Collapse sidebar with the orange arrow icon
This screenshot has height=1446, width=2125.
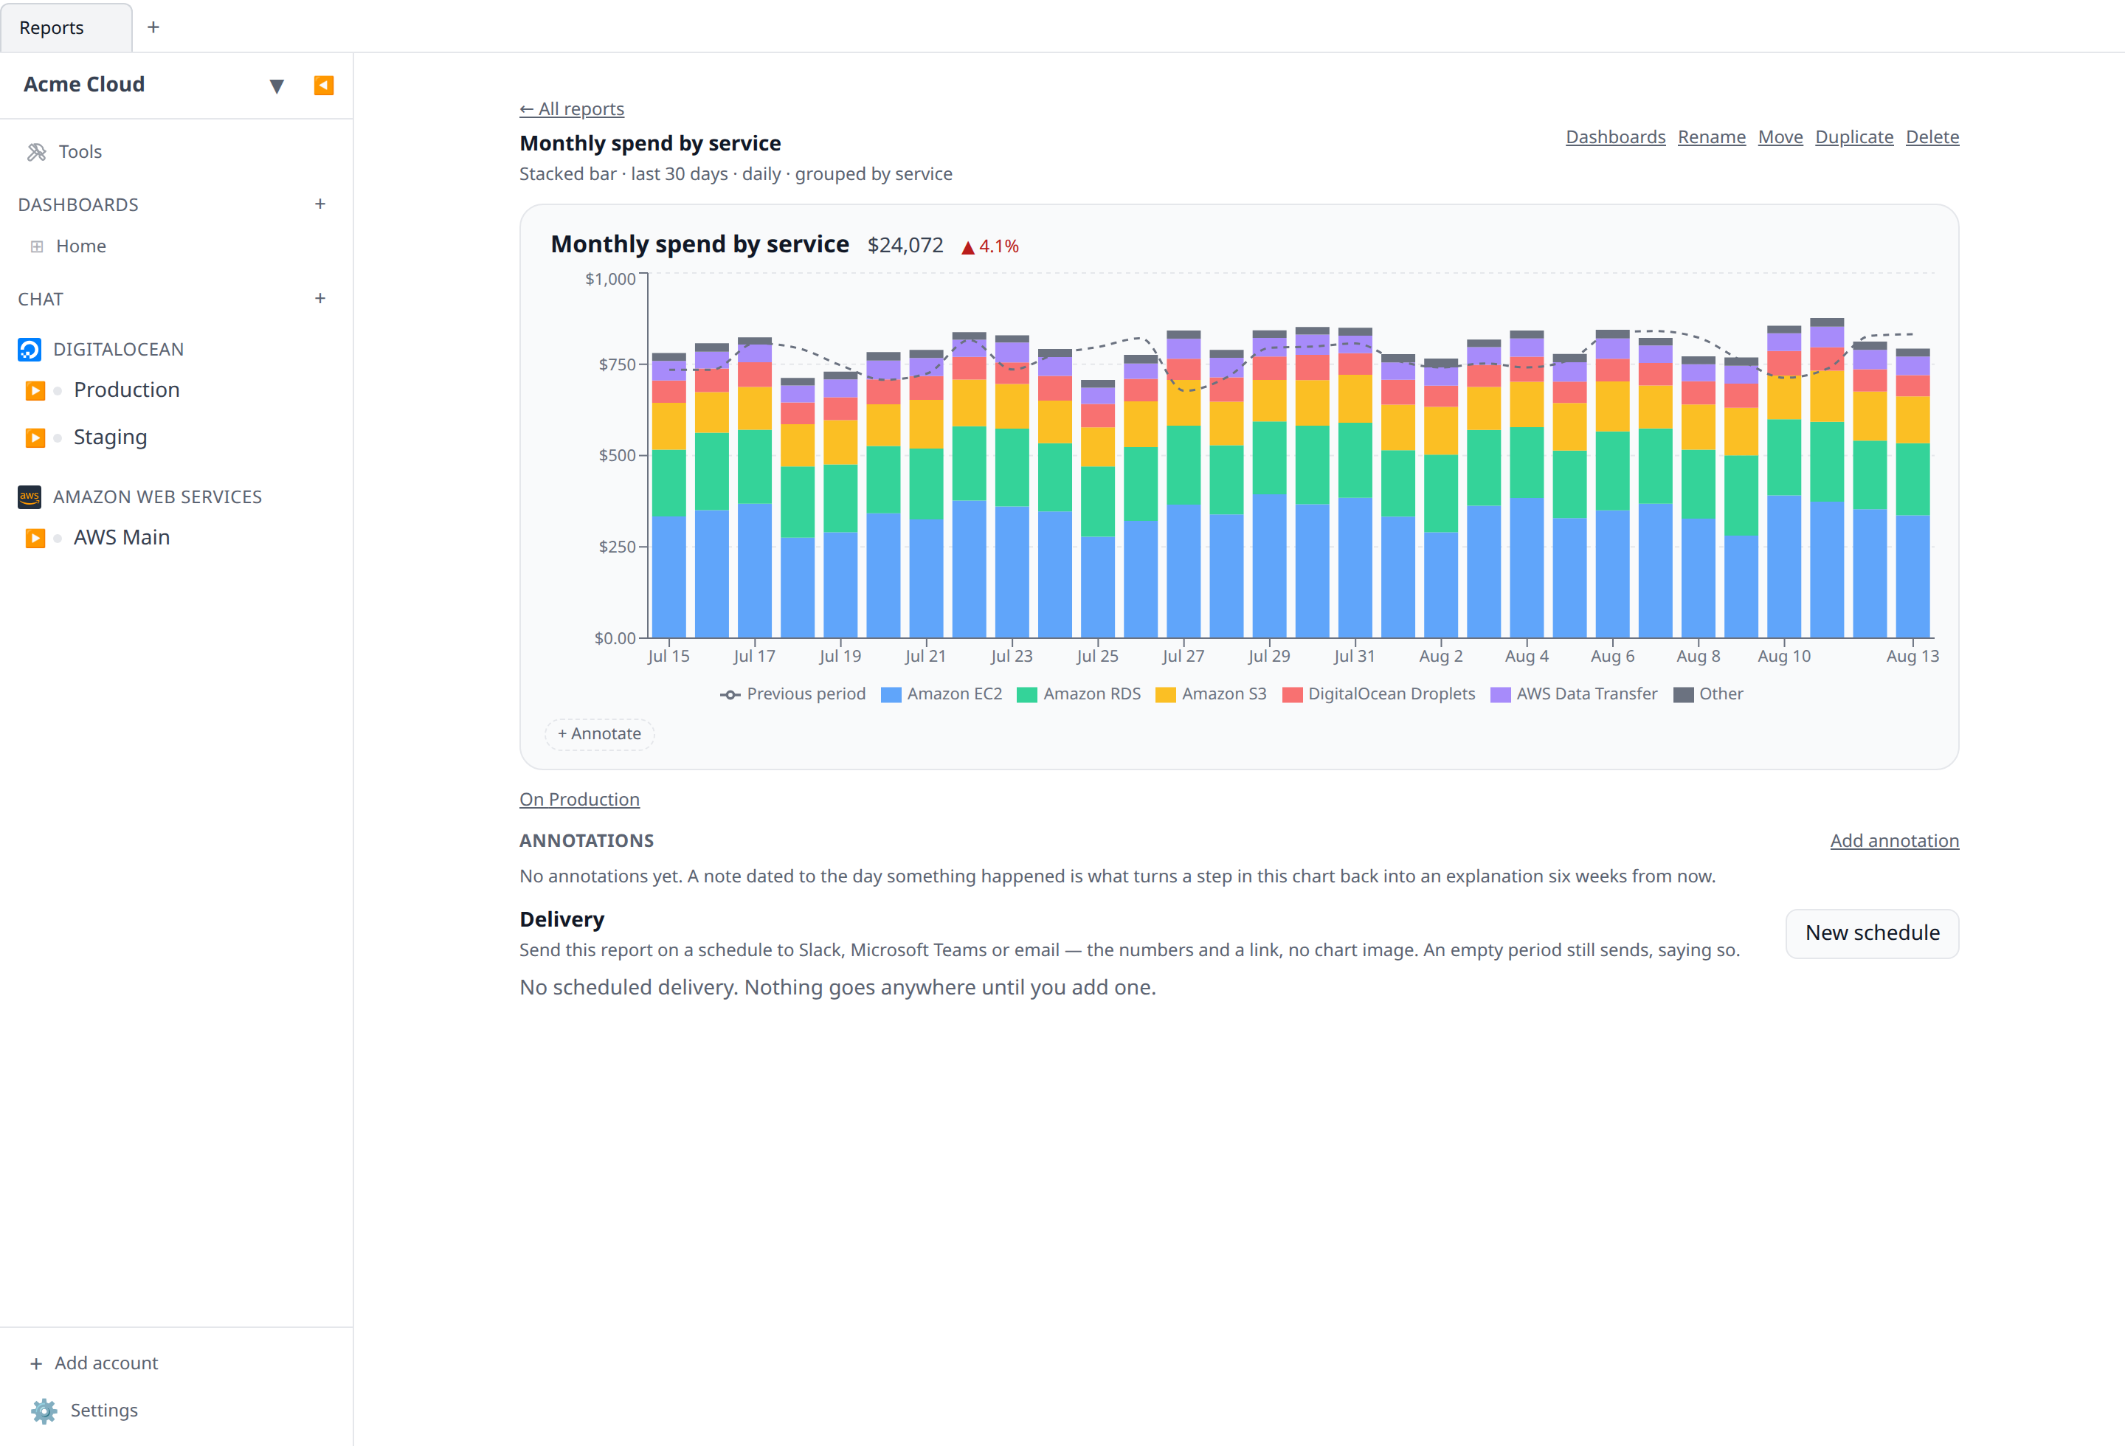click(x=324, y=85)
